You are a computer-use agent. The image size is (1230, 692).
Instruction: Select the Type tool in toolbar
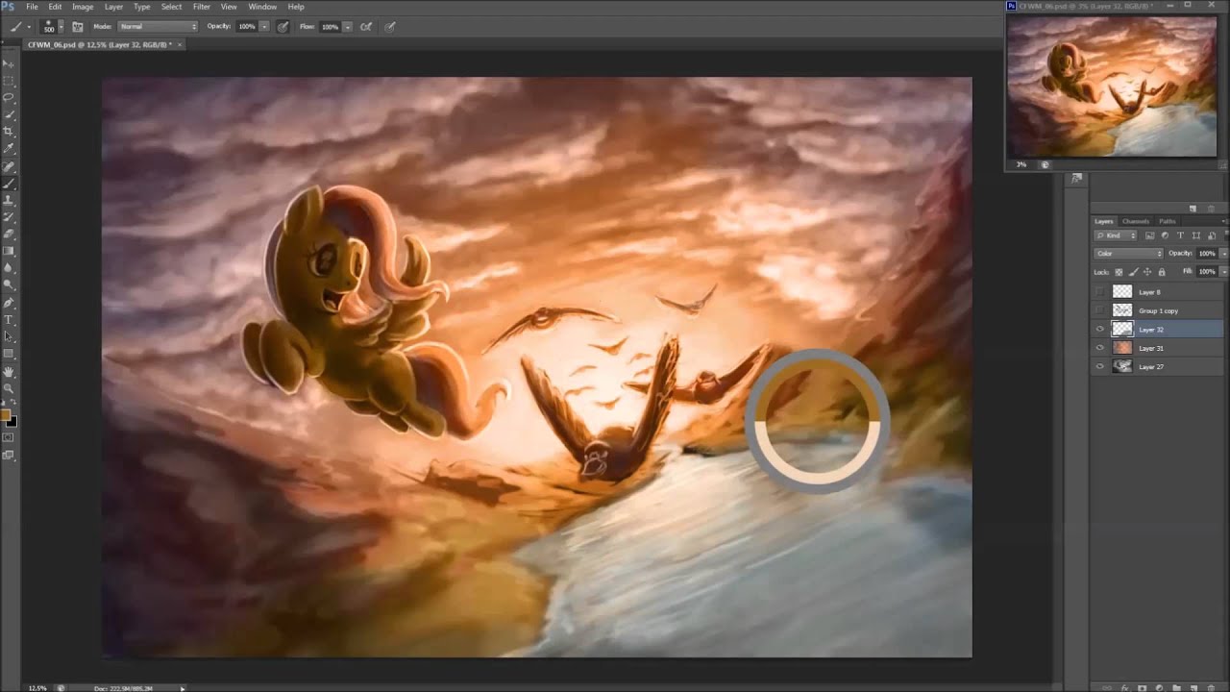pyautogui.click(x=9, y=319)
